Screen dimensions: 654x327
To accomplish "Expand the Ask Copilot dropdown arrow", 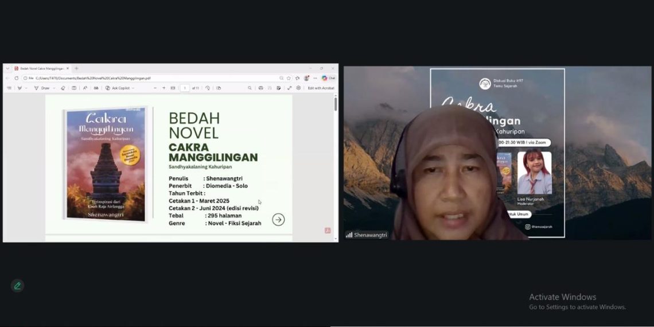I will click(133, 88).
